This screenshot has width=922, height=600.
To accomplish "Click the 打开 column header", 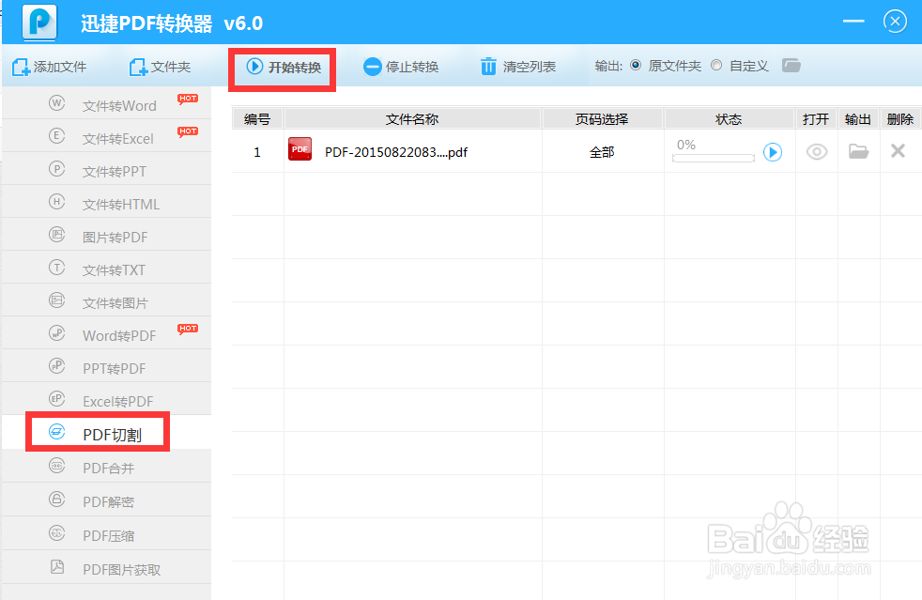I will tap(816, 119).
